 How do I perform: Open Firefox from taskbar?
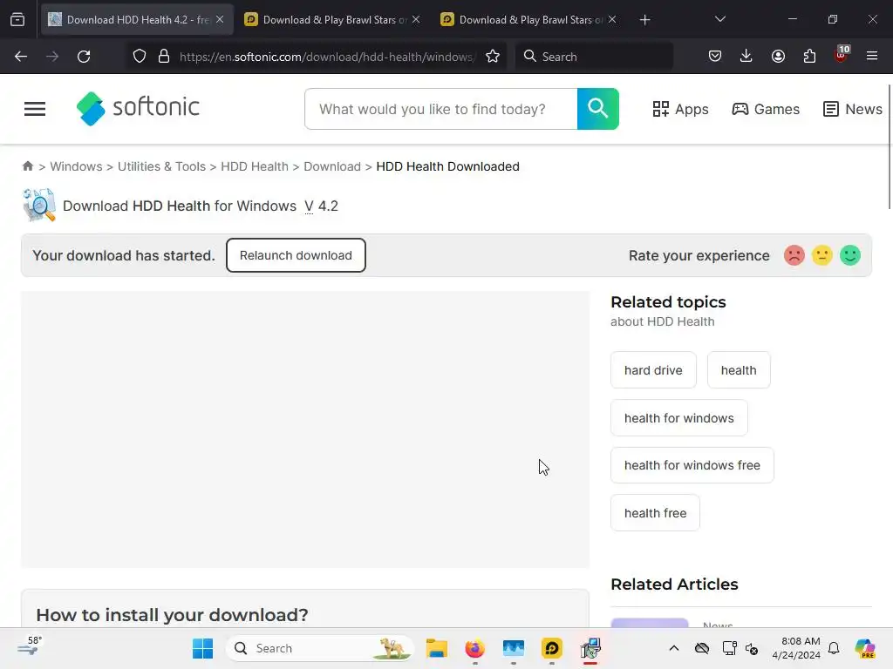[475, 648]
